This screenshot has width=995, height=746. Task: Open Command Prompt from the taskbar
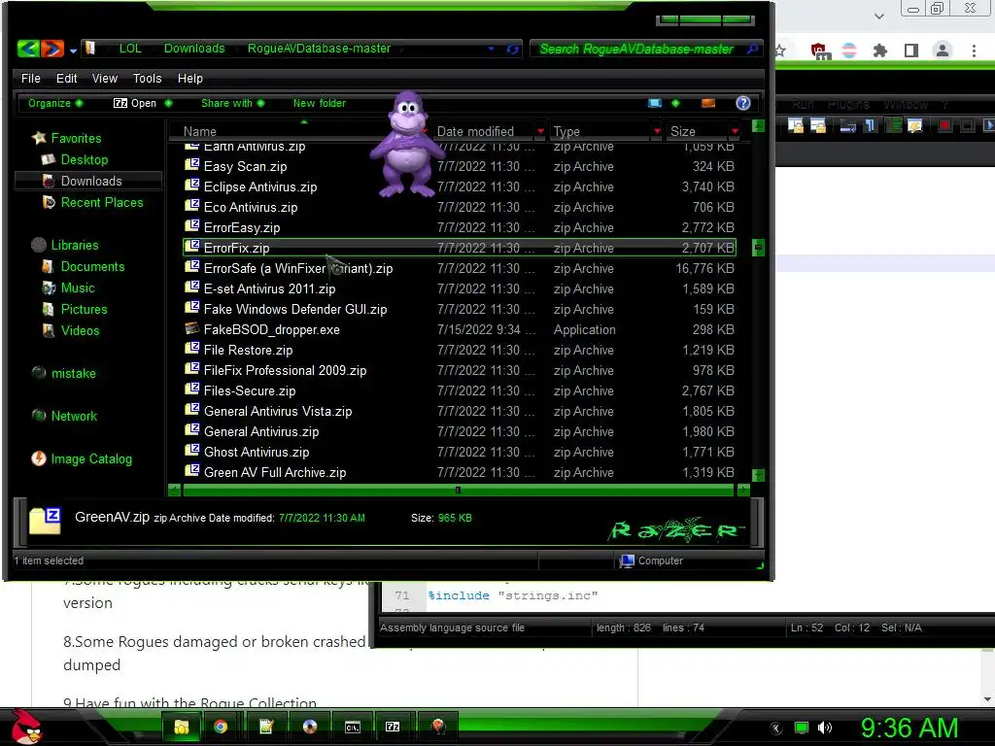[353, 727]
